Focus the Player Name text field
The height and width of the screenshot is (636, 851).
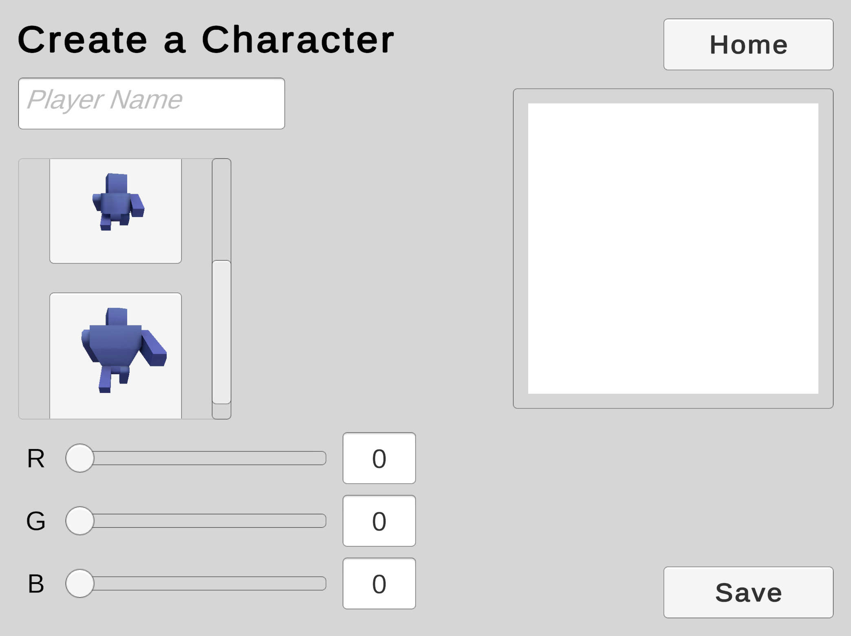[151, 103]
